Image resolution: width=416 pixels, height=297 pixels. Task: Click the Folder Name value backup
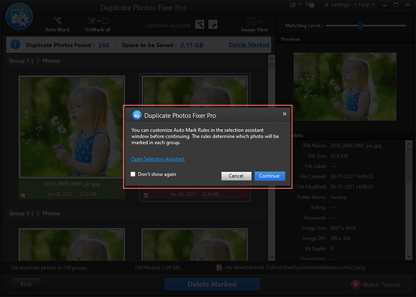pyautogui.click(x=338, y=197)
